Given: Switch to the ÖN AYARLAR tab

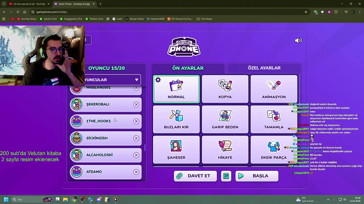Looking at the screenshot, I should click(188, 68).
